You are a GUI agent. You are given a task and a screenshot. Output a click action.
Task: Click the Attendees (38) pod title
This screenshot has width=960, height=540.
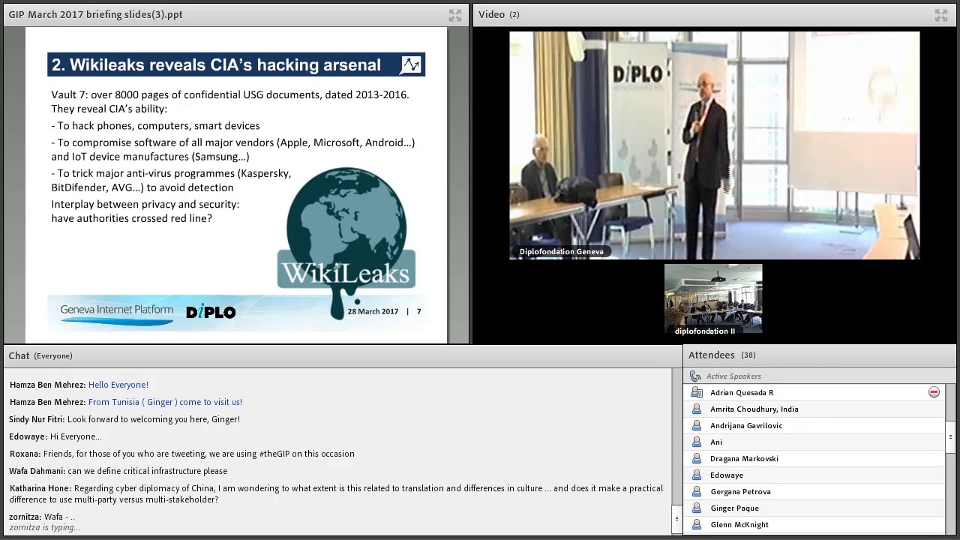[x=722, y=355]
